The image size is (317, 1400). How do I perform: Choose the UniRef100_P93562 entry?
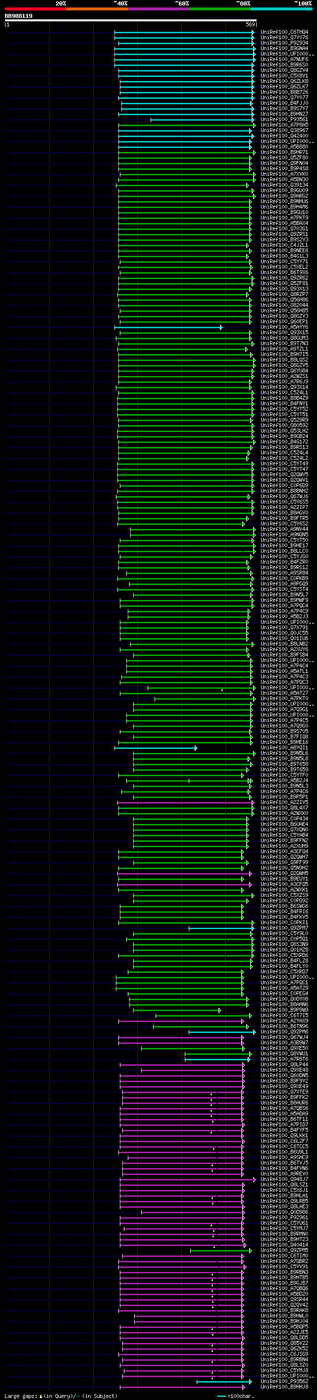click(x=284, y=1381)
